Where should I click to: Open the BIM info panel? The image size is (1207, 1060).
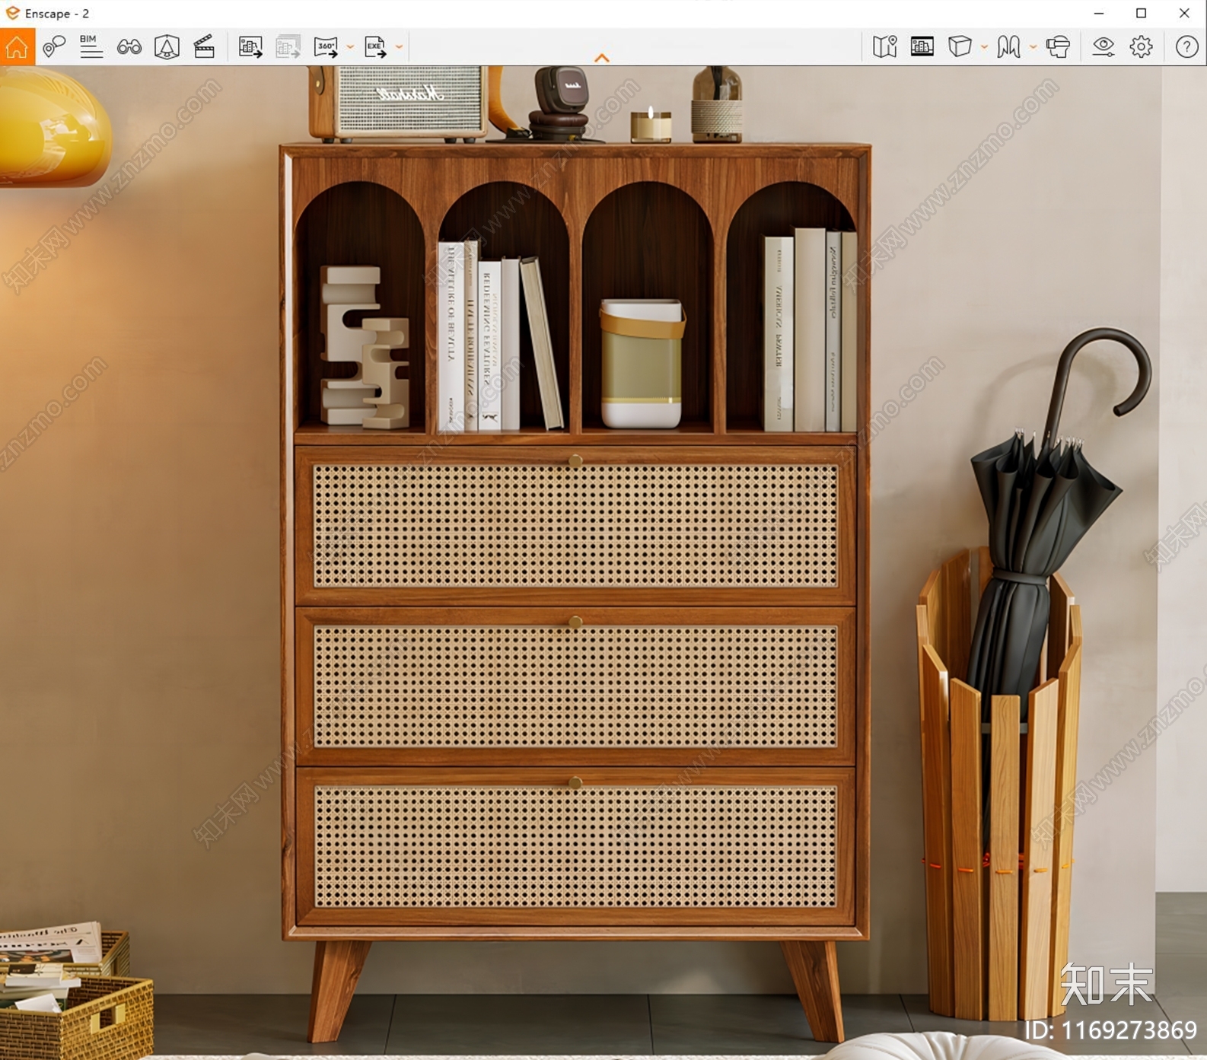(x=91, y=47)
